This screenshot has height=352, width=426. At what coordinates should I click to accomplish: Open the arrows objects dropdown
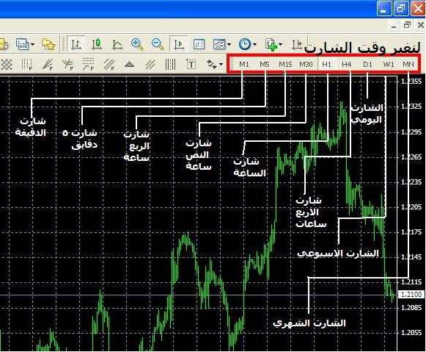coord(214,65)
